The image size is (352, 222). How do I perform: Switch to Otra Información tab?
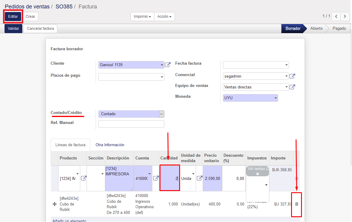click(110, 145)
